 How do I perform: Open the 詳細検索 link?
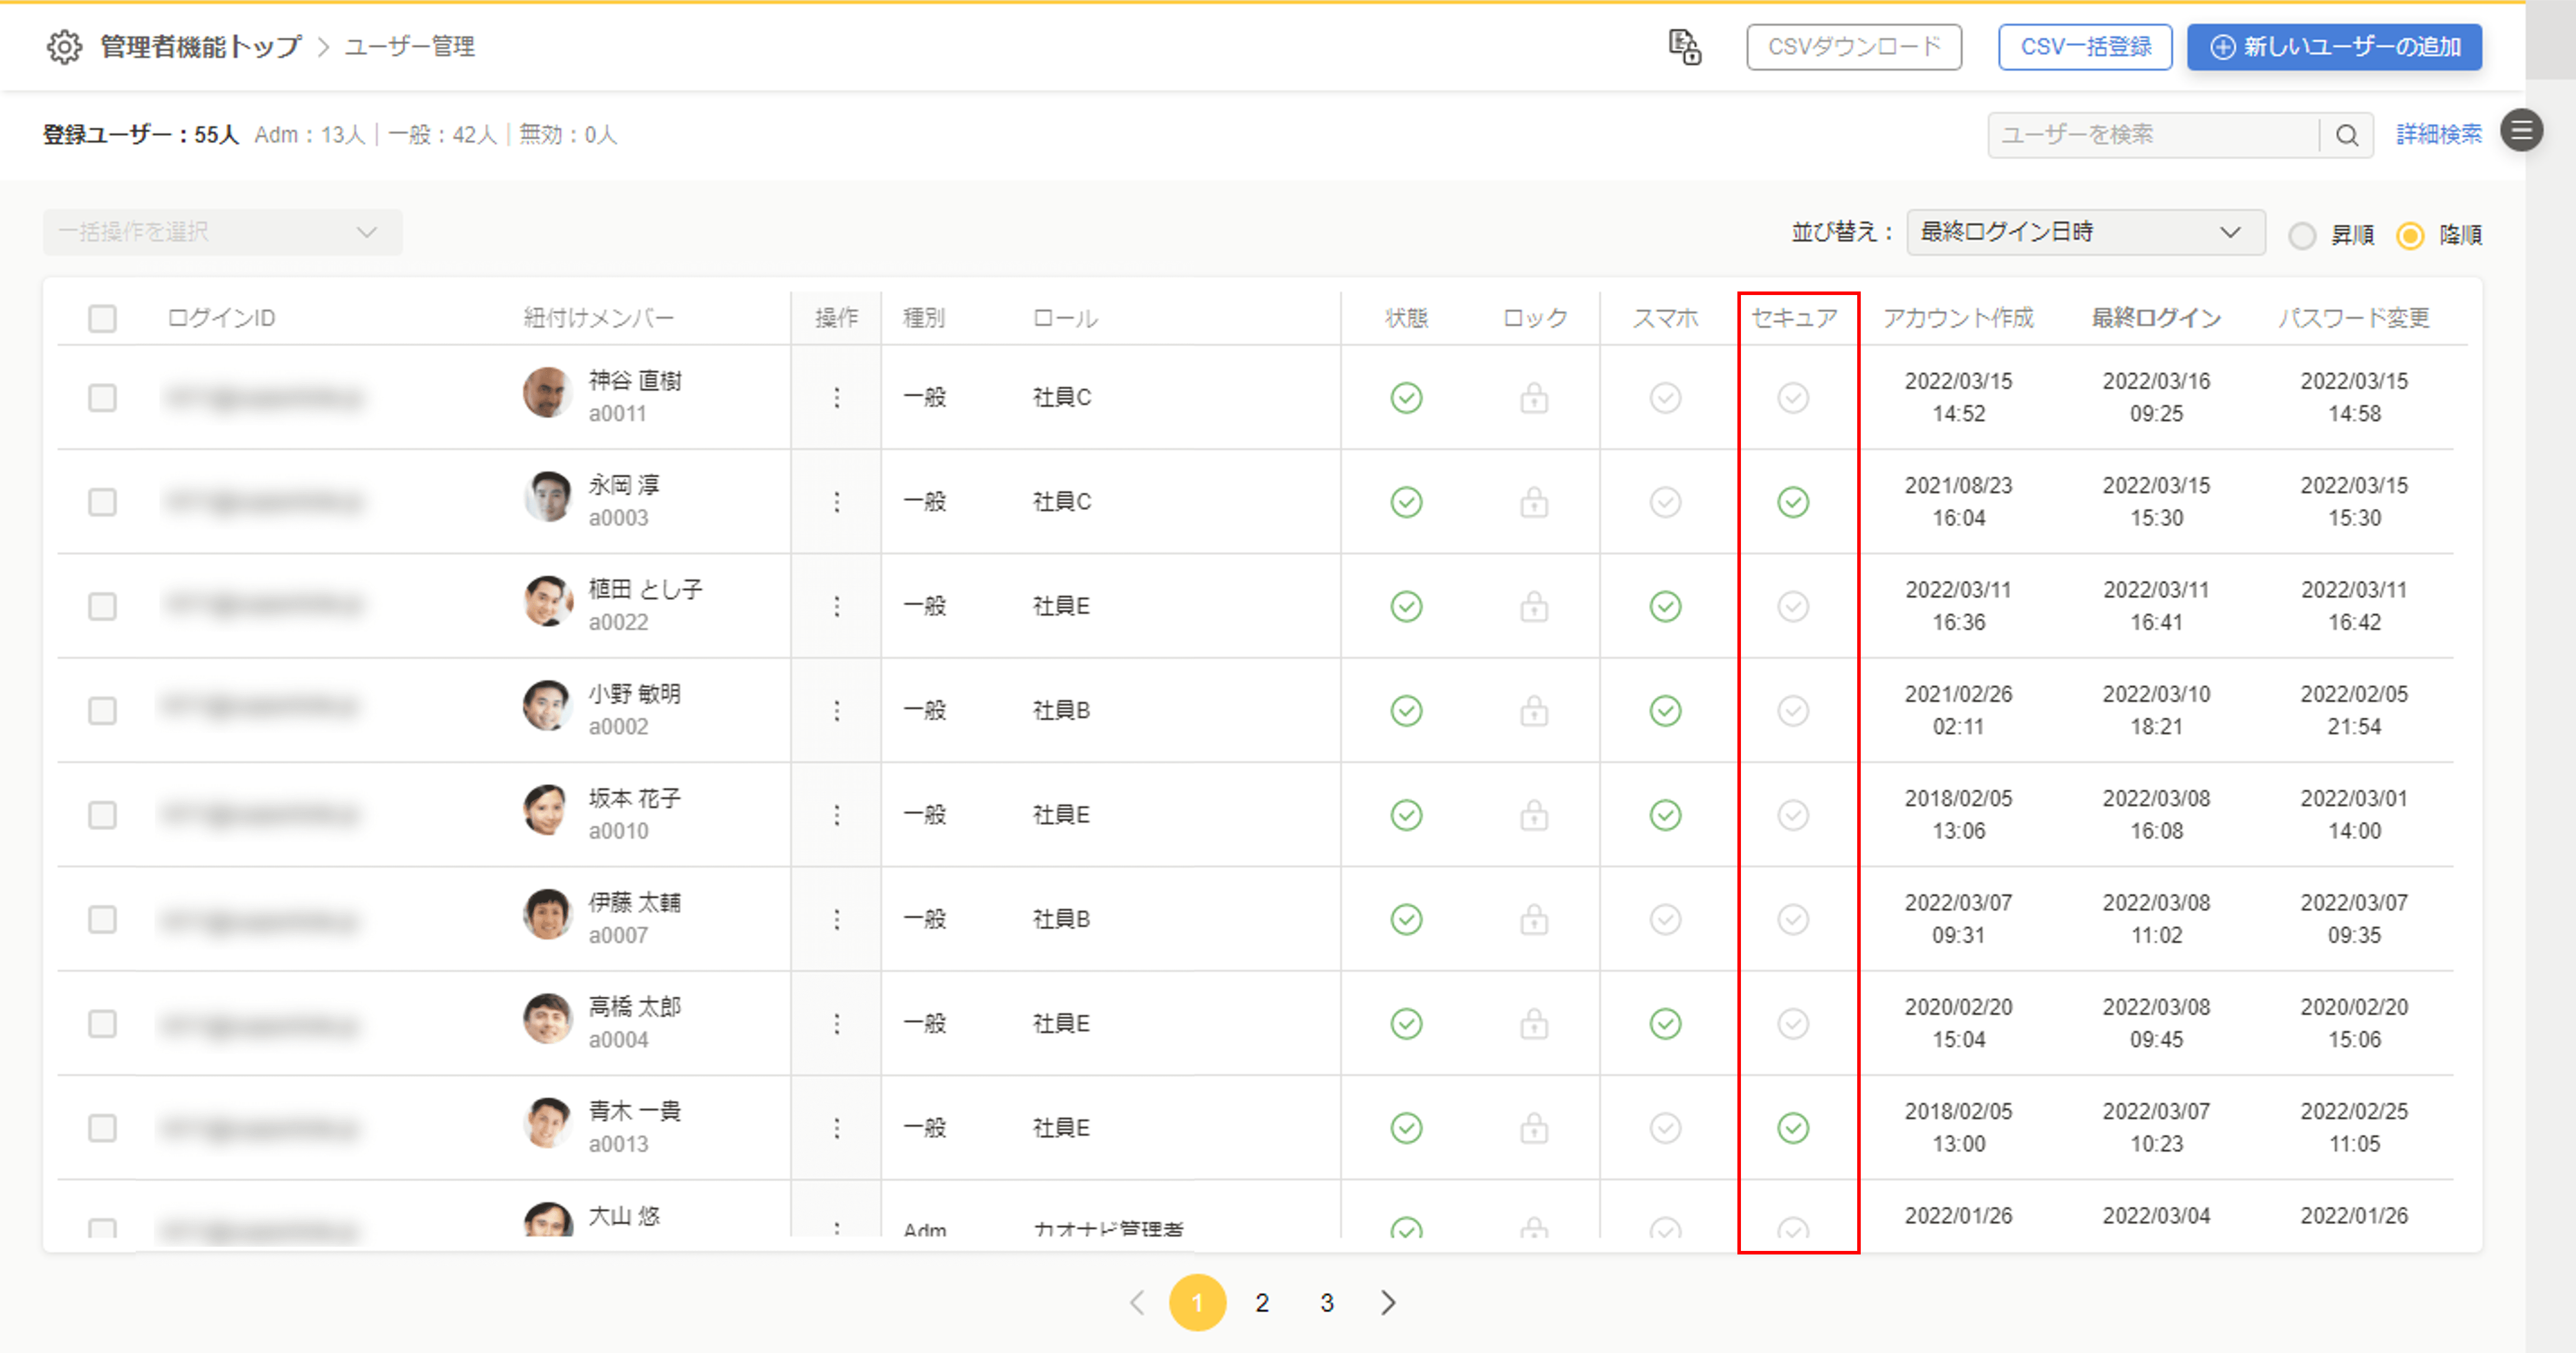[x=2438, y=134]
